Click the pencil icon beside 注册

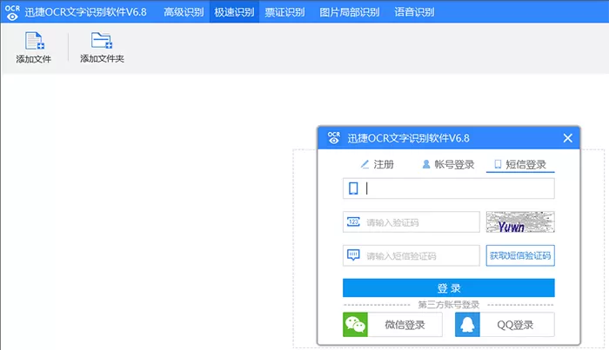365,164
